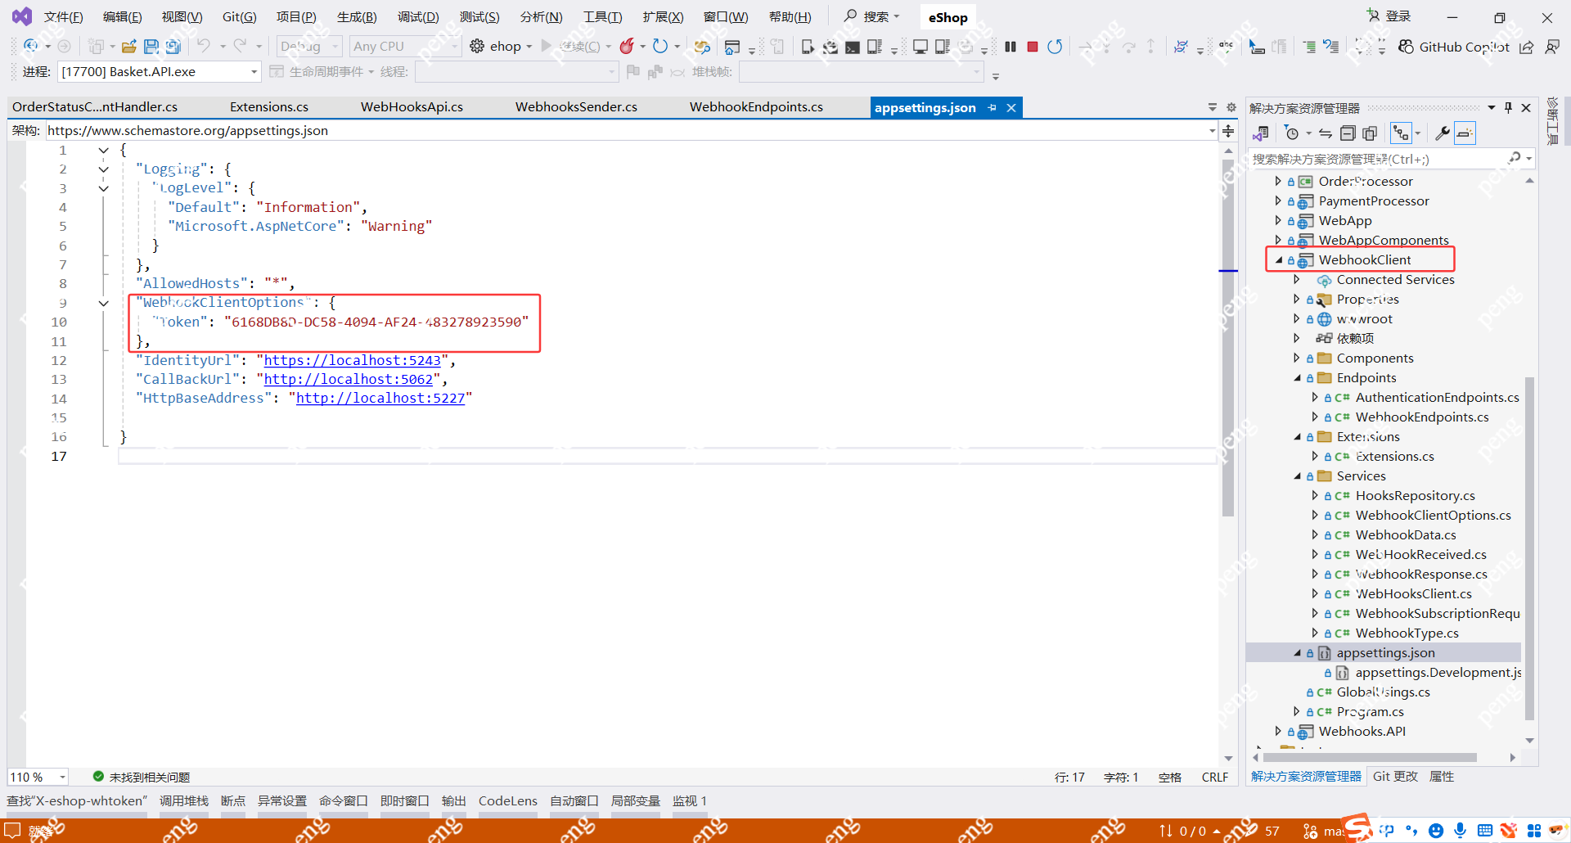Toggle pin on appsettings.json tab
Viewport: 1571px width, 843px height.
click(993, 108)
